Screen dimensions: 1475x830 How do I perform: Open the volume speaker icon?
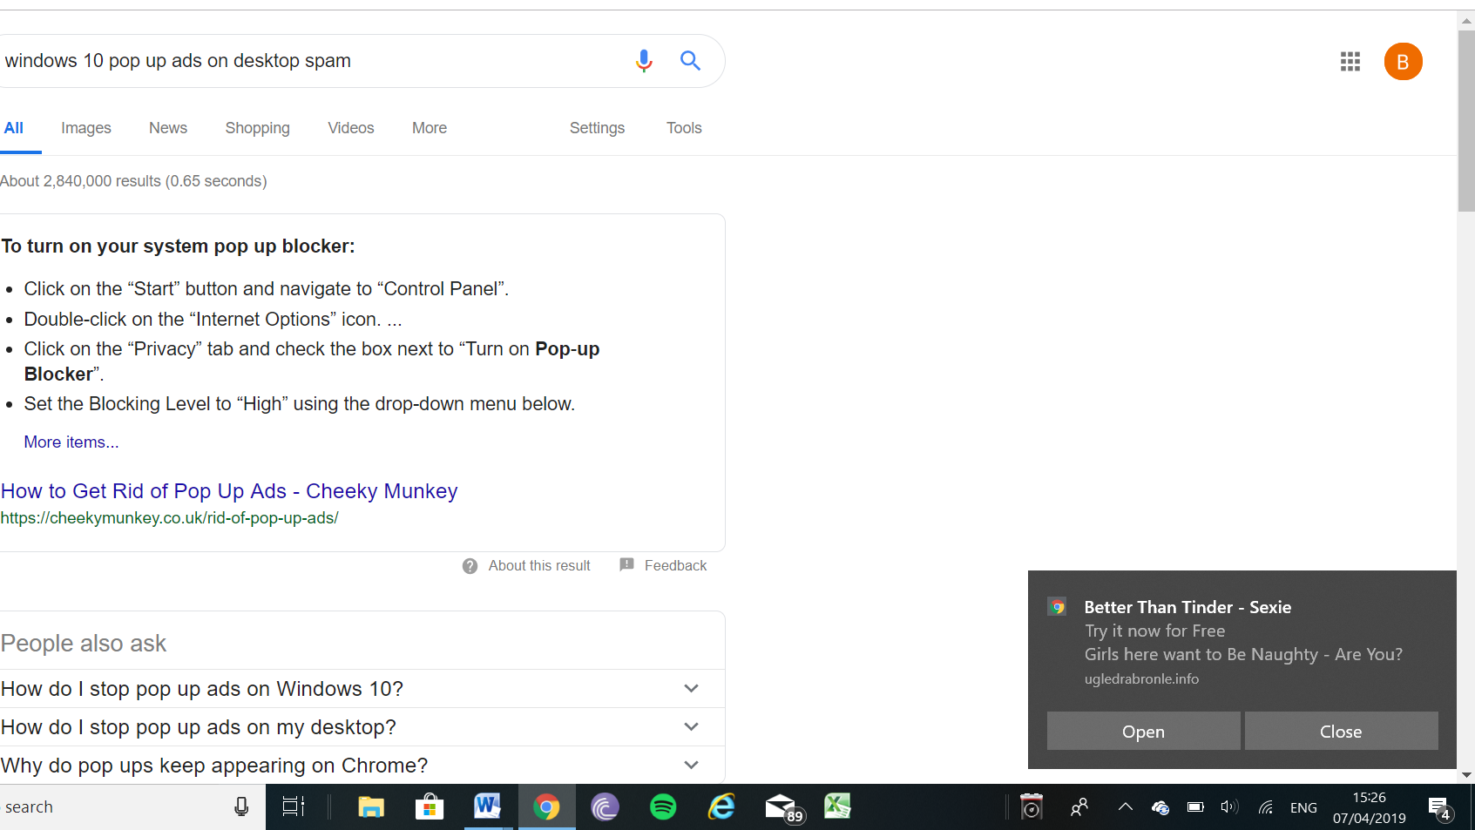pos(1229,807)
